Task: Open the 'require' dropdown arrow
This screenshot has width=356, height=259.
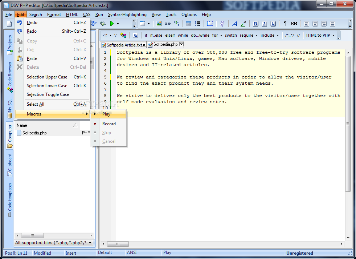Action: (257, 35)
